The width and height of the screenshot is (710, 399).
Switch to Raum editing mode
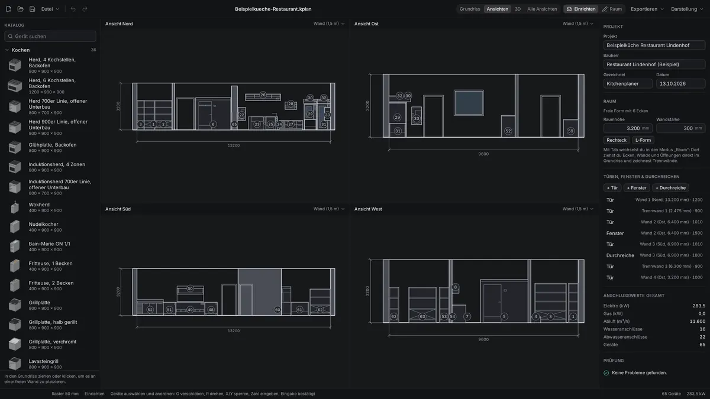click(x=612, y=9)
